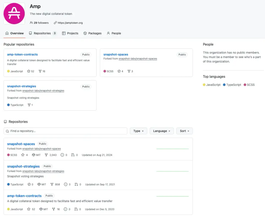View pull requests for snapshot-spaces list row
The image size is (265, 218).
[x=75, y=155]
